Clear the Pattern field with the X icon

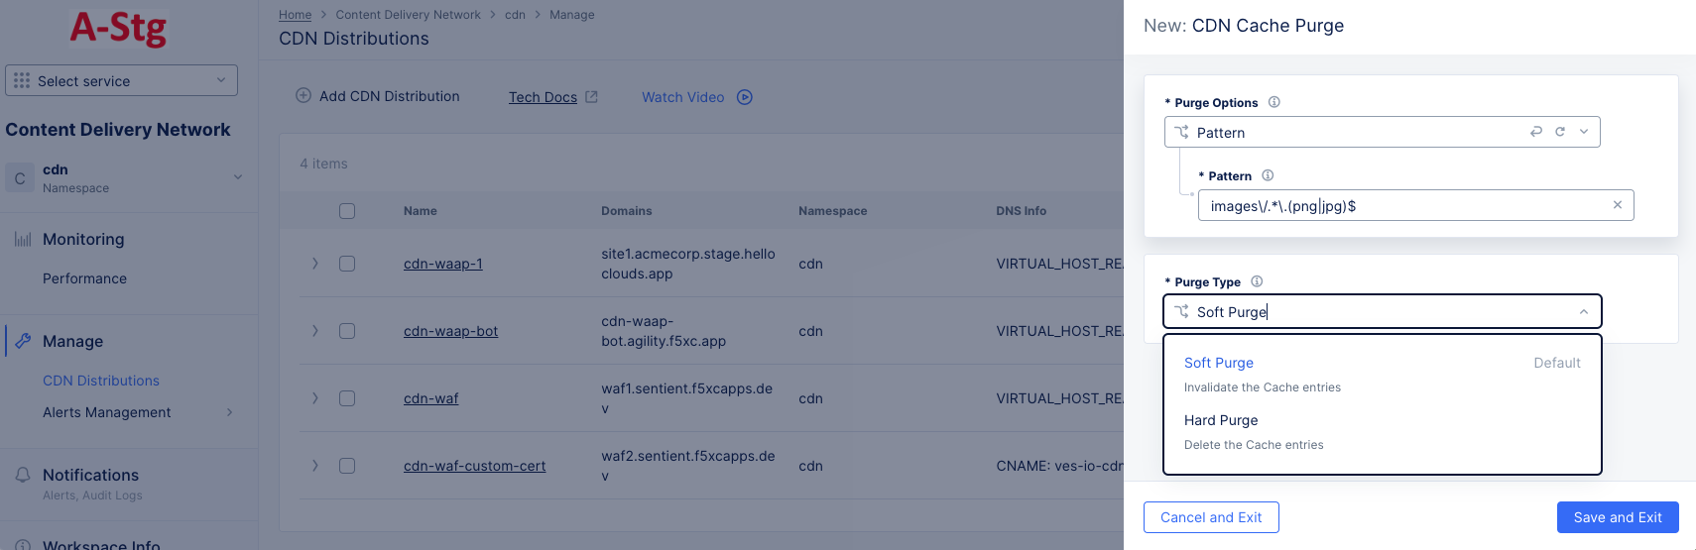1618,205
